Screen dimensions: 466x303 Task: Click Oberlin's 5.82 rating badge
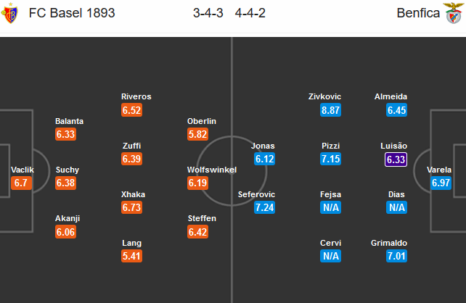pos(197,134)
